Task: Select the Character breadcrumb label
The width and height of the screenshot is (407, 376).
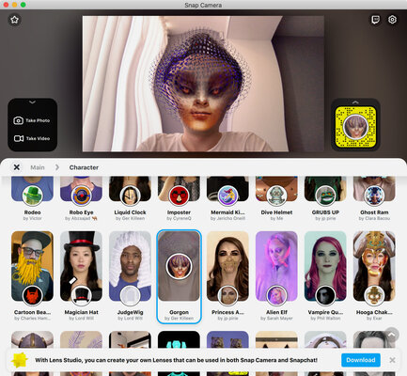Action: 84,167
